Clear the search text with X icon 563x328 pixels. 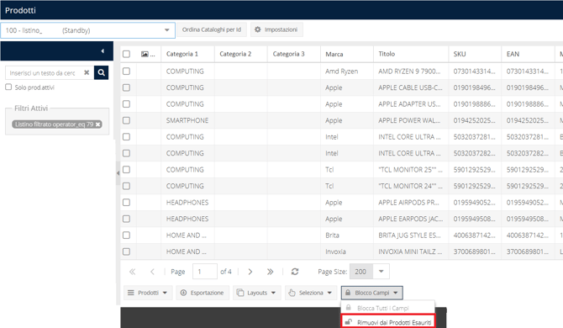tap(87, 72)
